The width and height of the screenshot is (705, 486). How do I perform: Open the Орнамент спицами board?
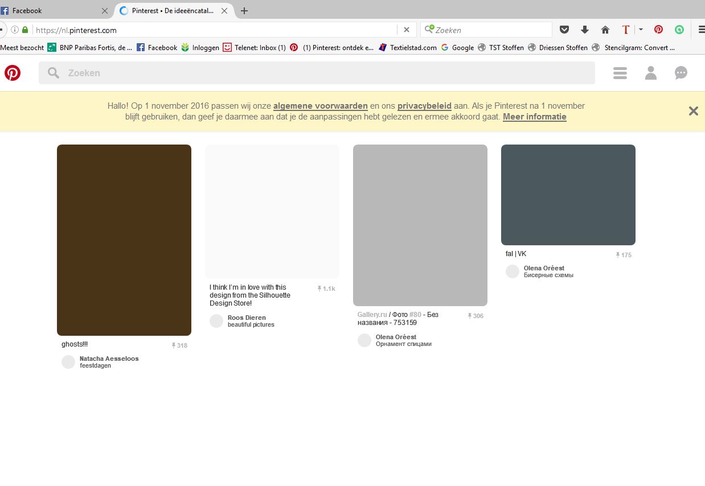click(x=404, y=344)
